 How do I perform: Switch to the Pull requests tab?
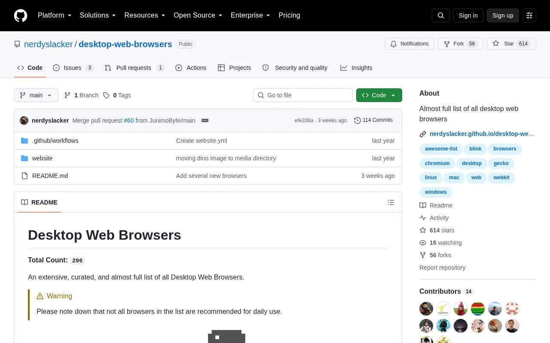pyautogui.click(x=134, y=68)
